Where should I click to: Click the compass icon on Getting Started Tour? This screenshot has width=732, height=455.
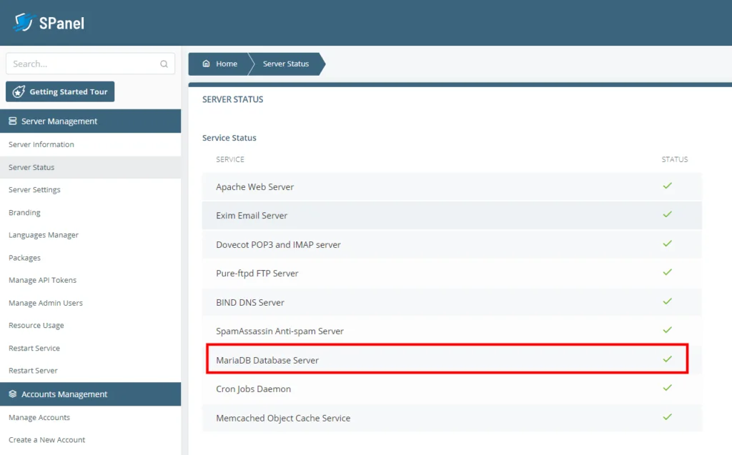[21, 91]
